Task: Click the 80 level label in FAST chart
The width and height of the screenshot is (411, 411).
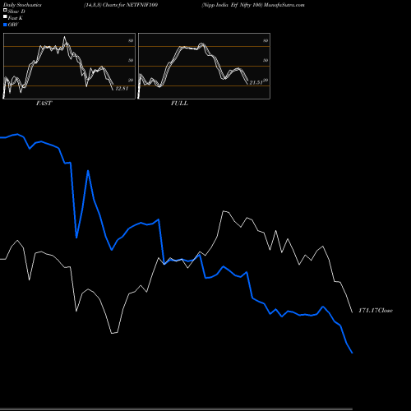Action: (131, 40)
